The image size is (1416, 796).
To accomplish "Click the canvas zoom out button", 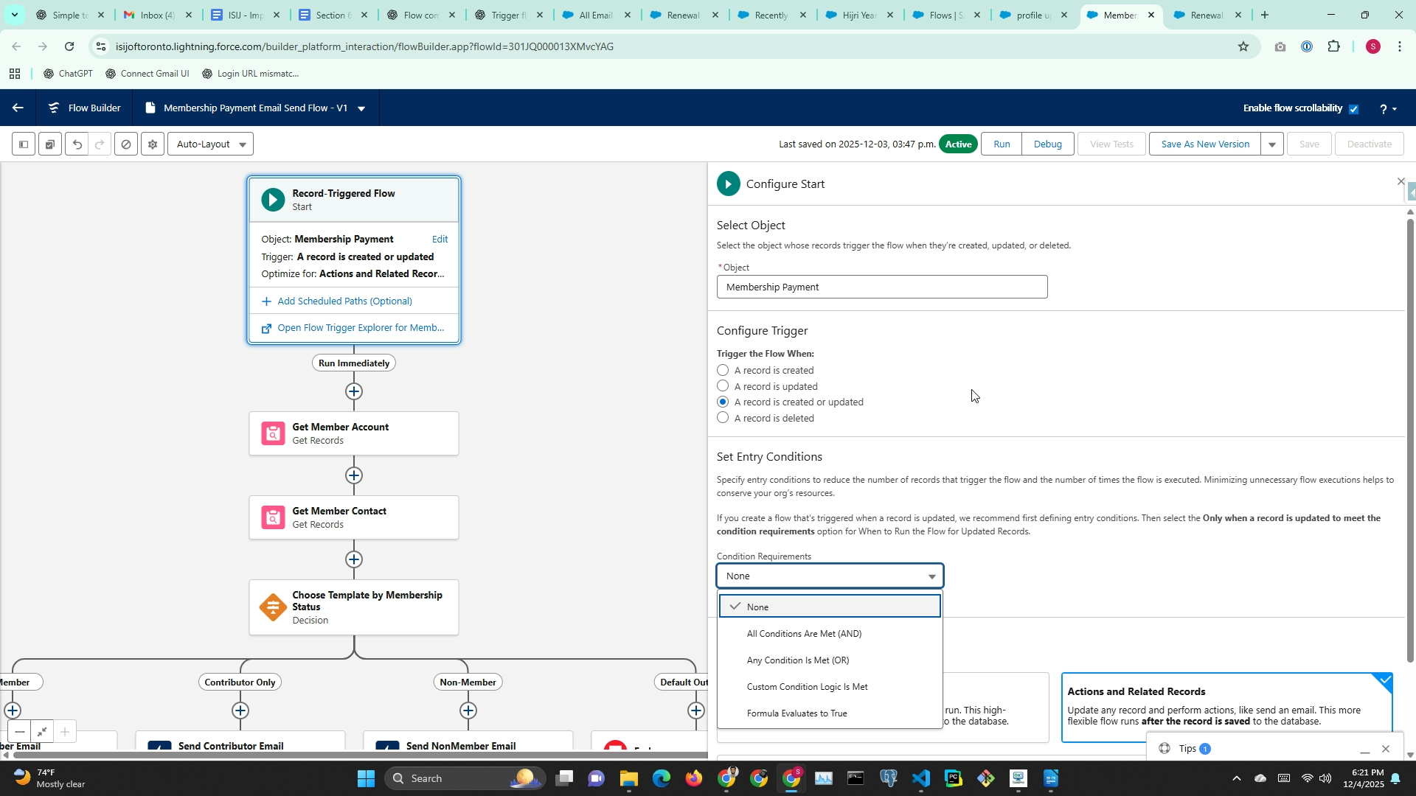I will [x=20, y=732].
